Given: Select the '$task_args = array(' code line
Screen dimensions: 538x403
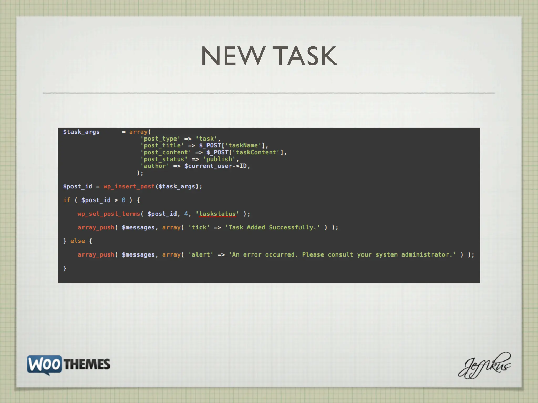Looking at the screenshot, I should point(107,132).
